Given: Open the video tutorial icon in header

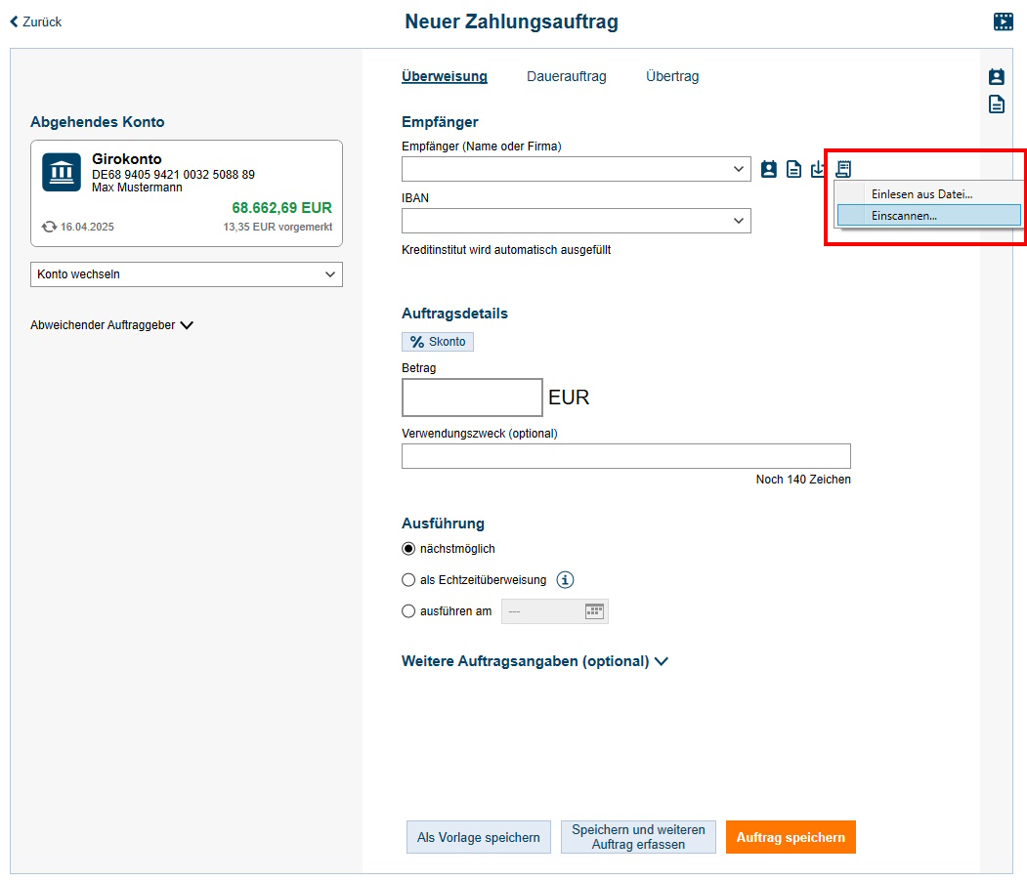Looking at the screenshot, I should tap(1003, 22).
